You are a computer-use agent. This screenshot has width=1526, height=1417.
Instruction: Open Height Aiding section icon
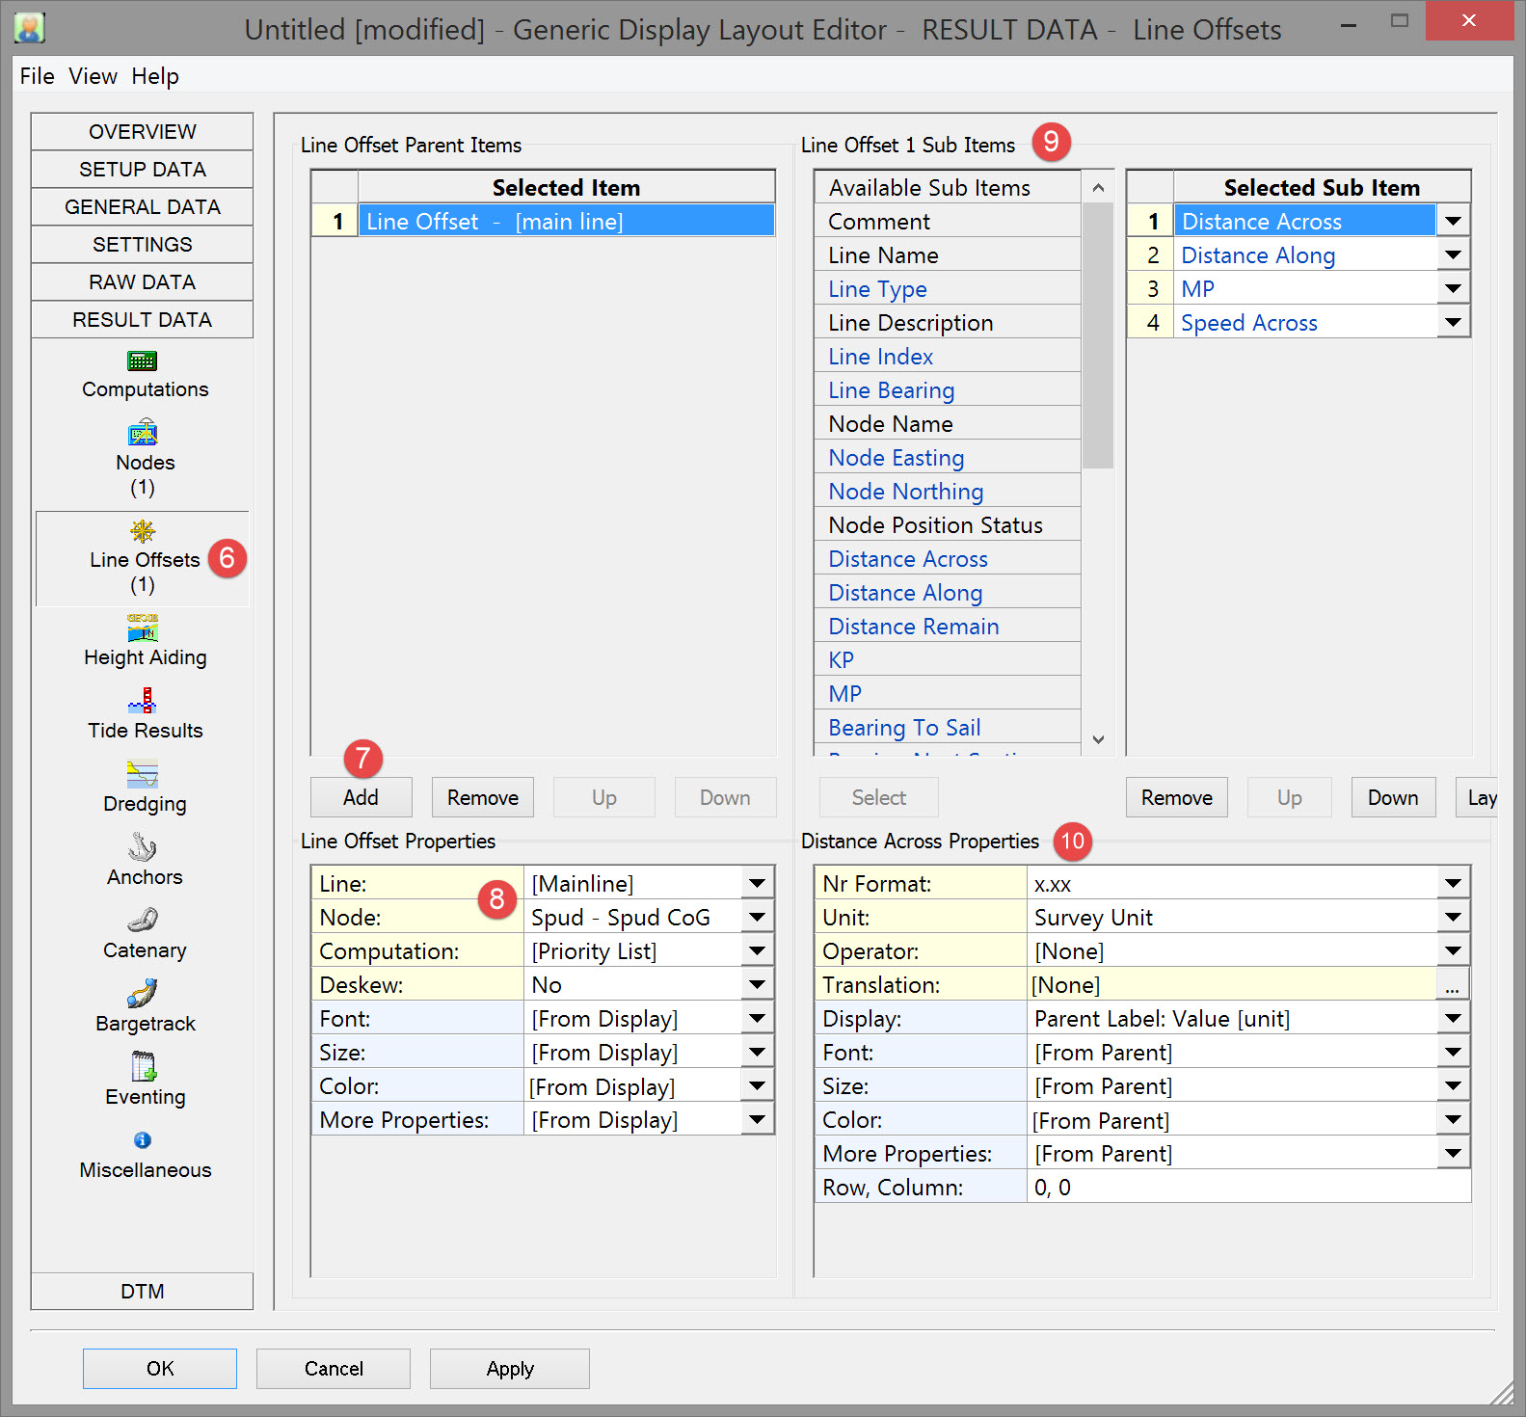(142, 628)
